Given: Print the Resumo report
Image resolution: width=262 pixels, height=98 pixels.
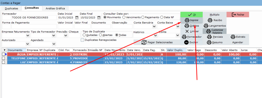Looking at the screenshot, I should point(215,42).
